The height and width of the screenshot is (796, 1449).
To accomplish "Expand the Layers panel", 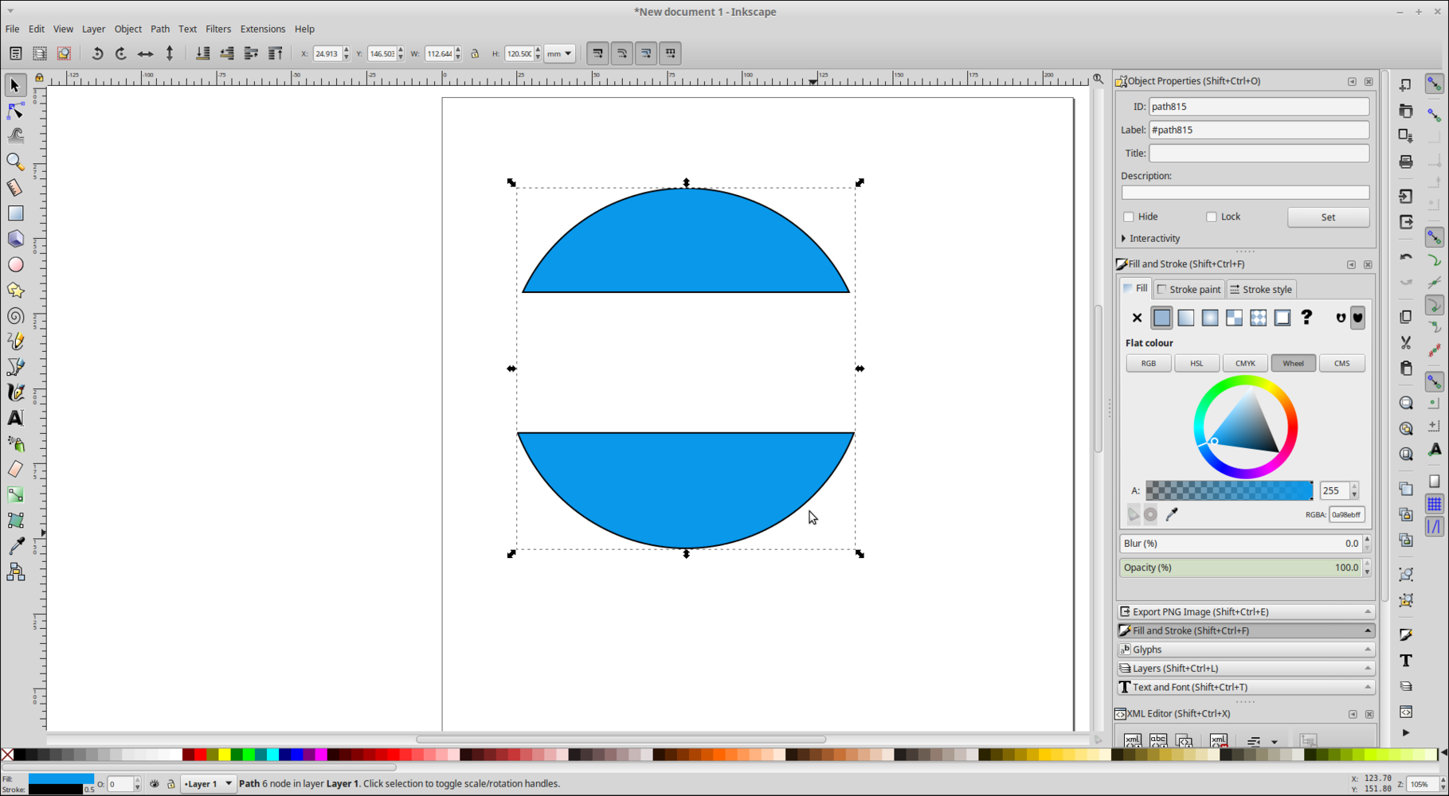I will pos(1246,669).
